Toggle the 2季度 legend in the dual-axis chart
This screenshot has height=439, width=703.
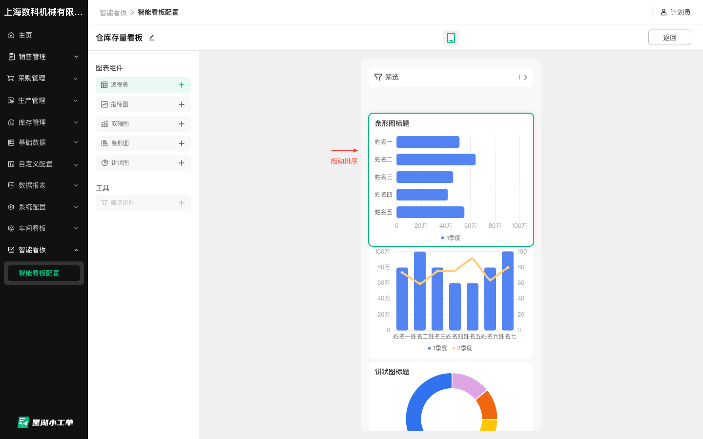coord(462,348)
